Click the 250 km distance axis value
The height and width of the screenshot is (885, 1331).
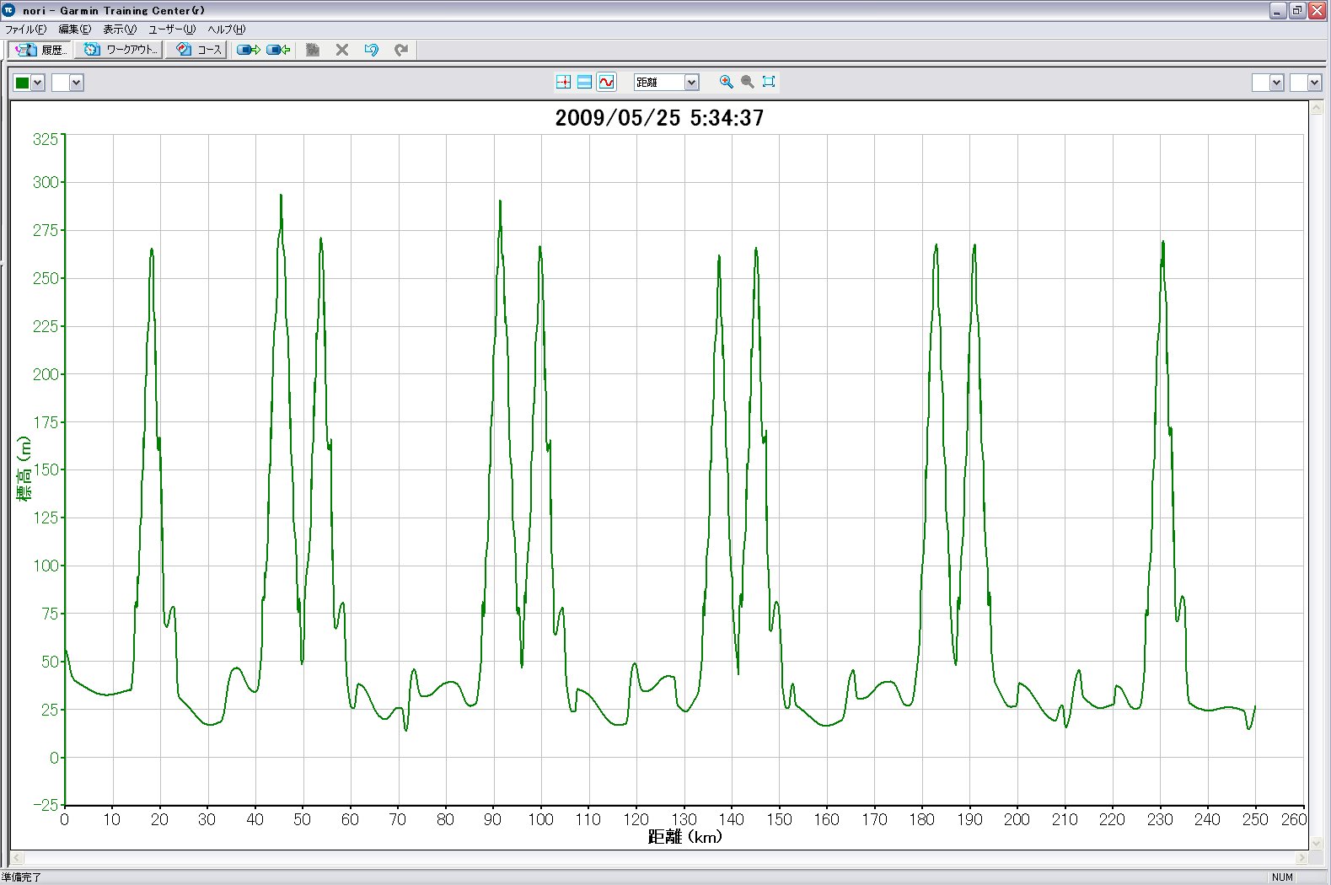(1255, 819)
